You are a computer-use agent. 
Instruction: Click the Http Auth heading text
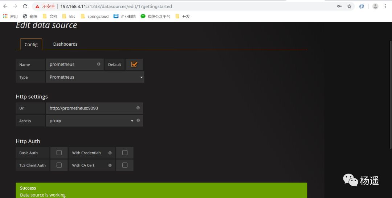pyautogui.click(x=28, y=141)
